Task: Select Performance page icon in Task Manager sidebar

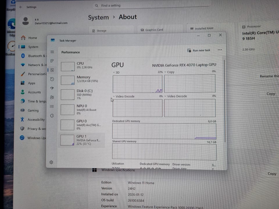Action: 52,70
